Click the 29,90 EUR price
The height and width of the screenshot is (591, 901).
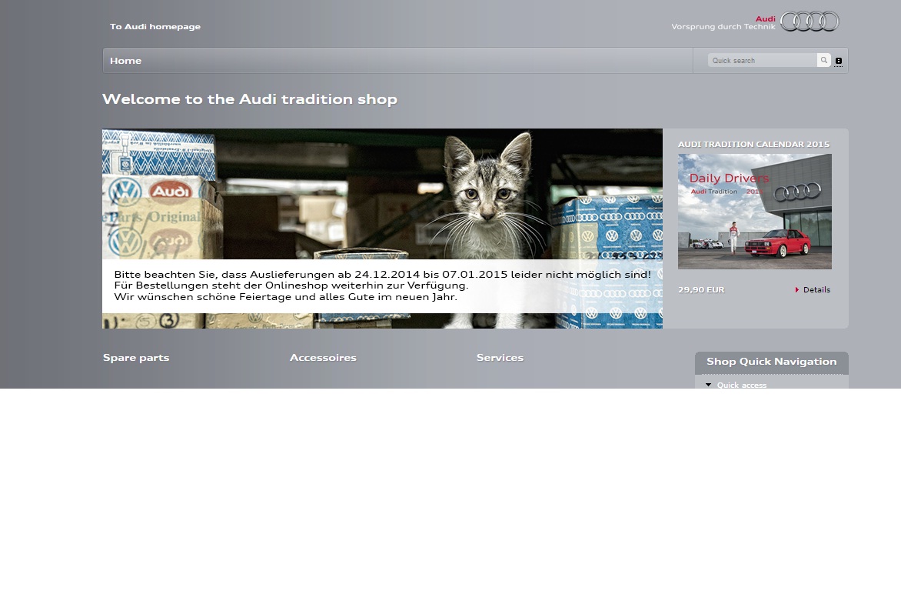pyautogui.click(x=700, y=290)
